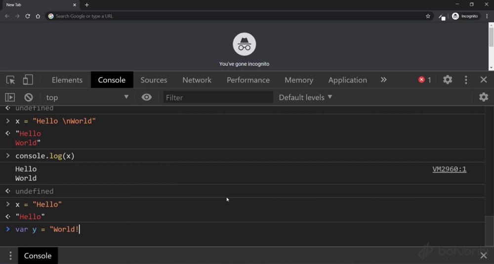Click the Incognito profile button
Viewport: 494px width, 264px height.
click(465, 16)
